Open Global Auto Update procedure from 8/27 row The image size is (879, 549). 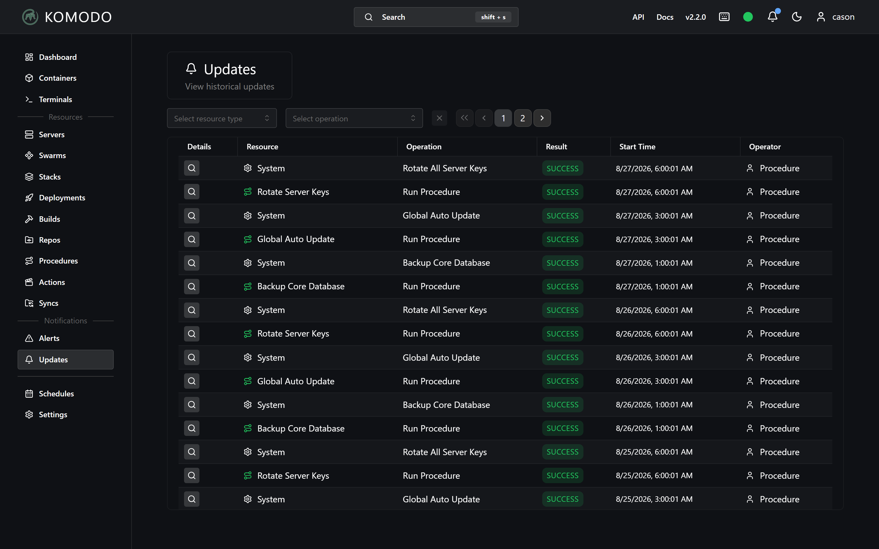(289, 239)
